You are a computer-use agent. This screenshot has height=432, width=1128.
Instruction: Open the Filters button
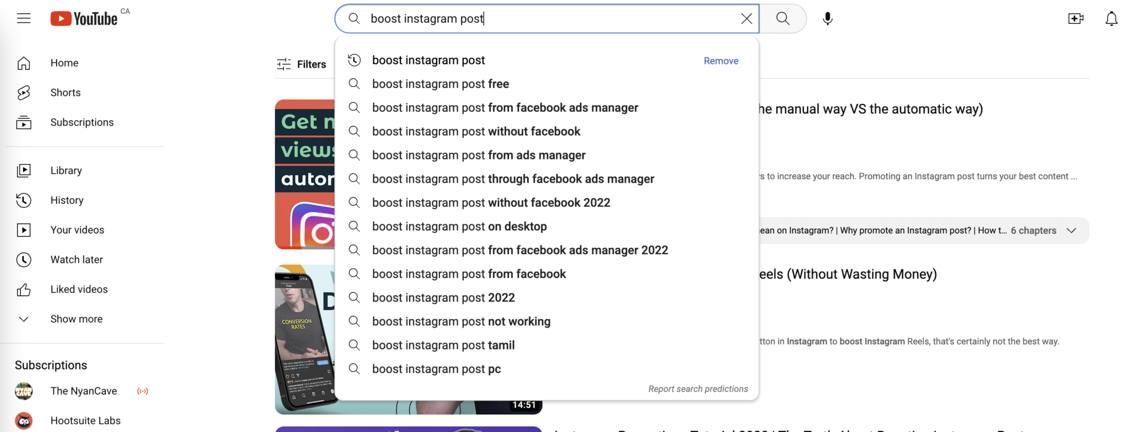click(x=301, y=64)
